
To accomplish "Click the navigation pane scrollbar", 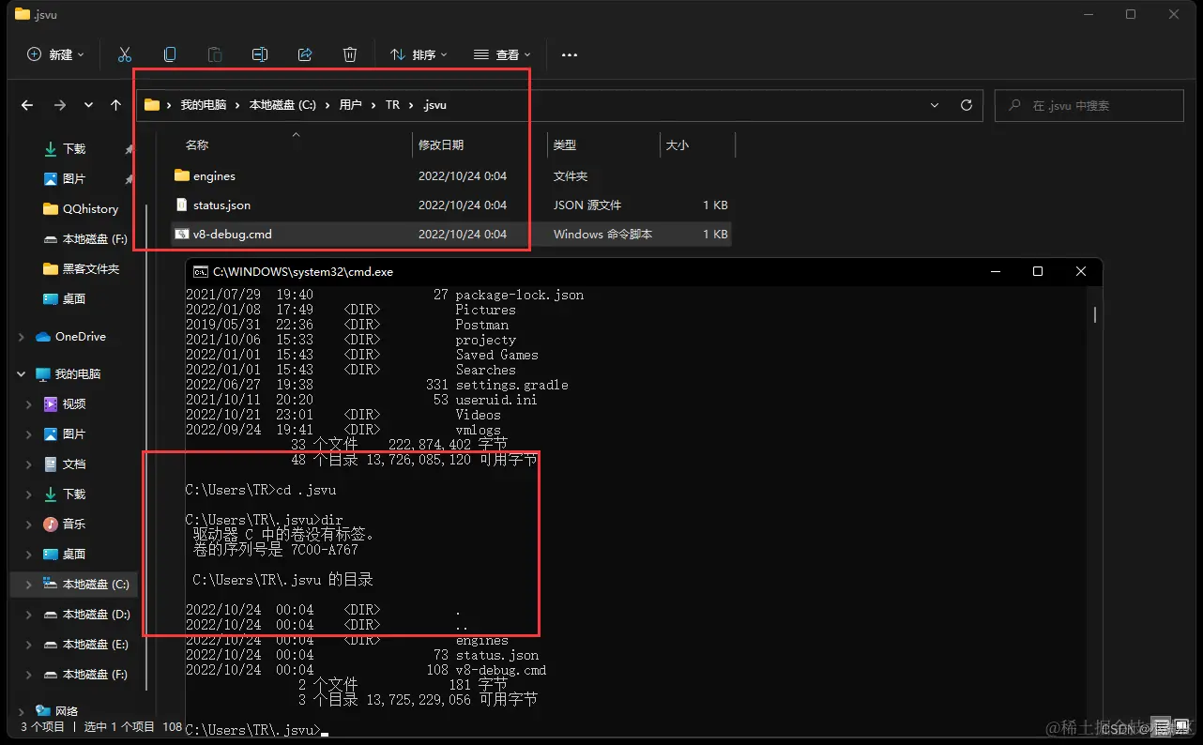I will (x=145, y=446).
